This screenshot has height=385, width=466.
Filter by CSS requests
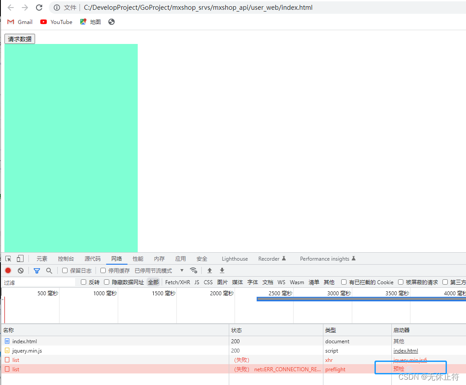[x=208, y=282]
